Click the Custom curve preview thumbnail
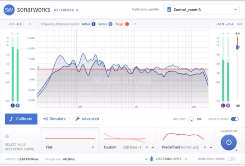This screenshot has width=245, height=166. coord(125,138)
